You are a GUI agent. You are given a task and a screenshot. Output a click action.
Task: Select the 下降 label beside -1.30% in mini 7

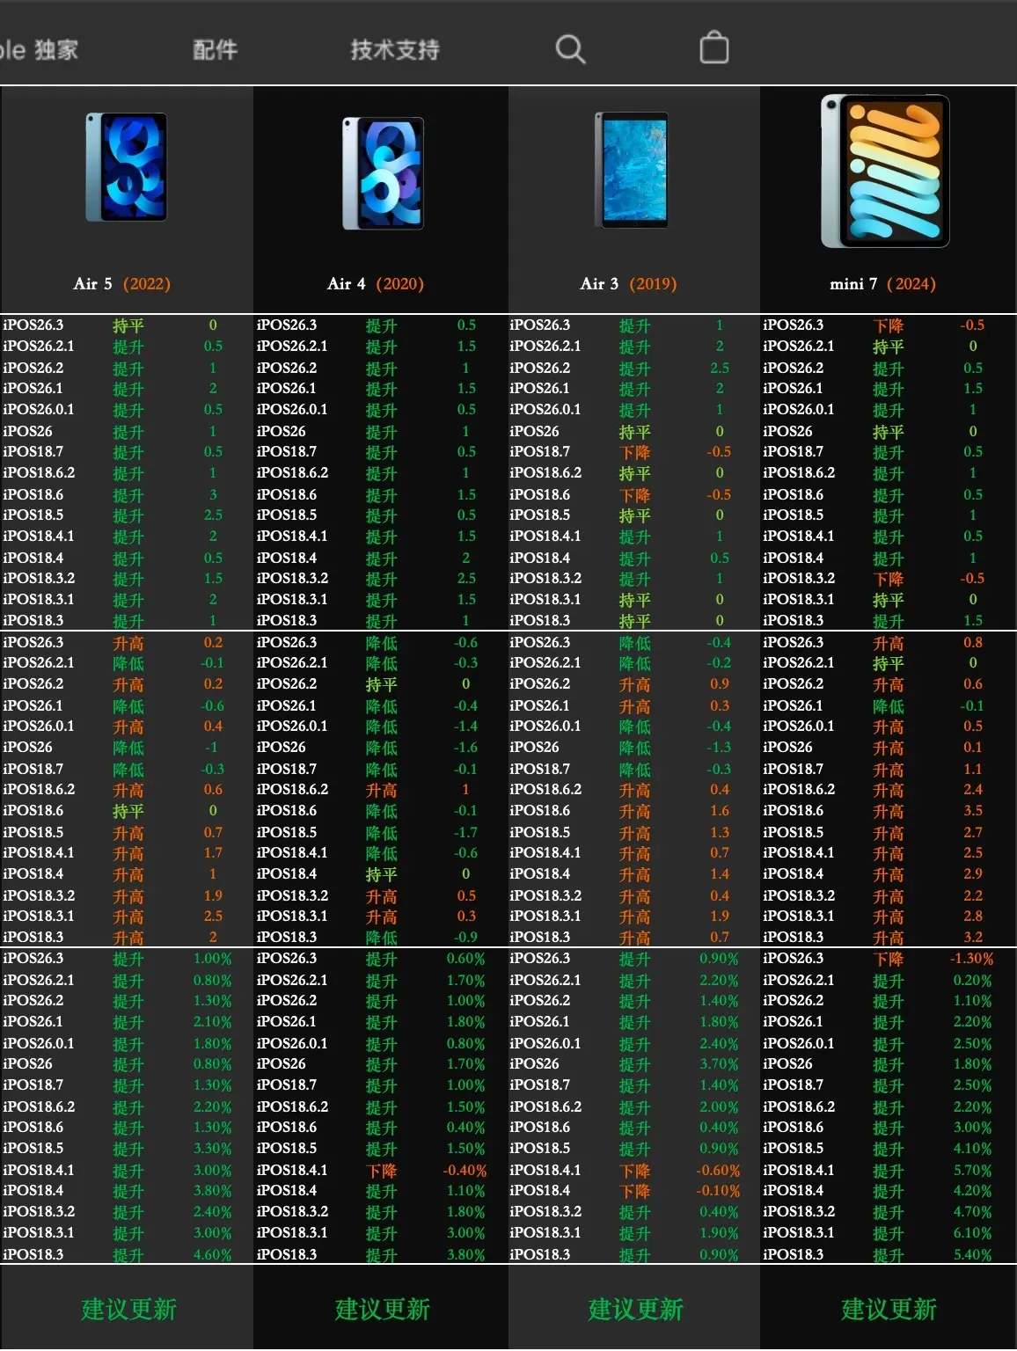[x=888, y=959]
